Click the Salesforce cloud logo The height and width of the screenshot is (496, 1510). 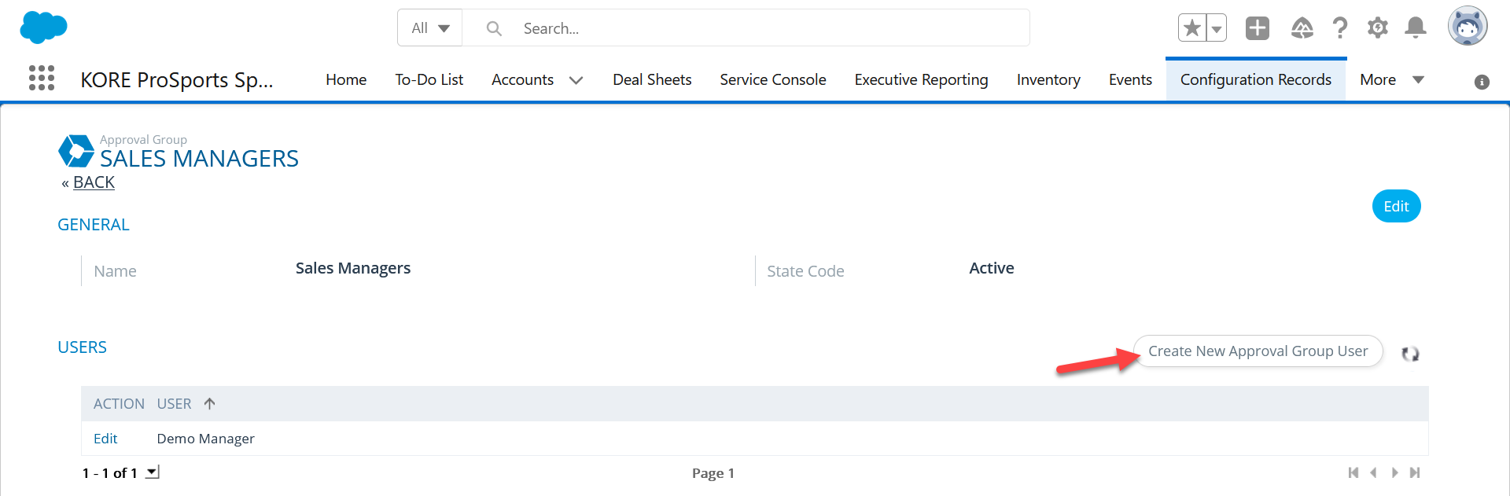[x=43, y=28]
